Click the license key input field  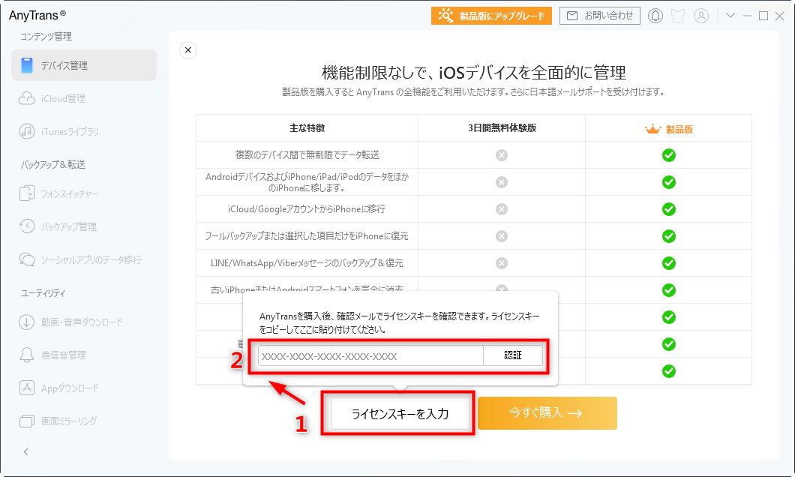coord(370,355)
